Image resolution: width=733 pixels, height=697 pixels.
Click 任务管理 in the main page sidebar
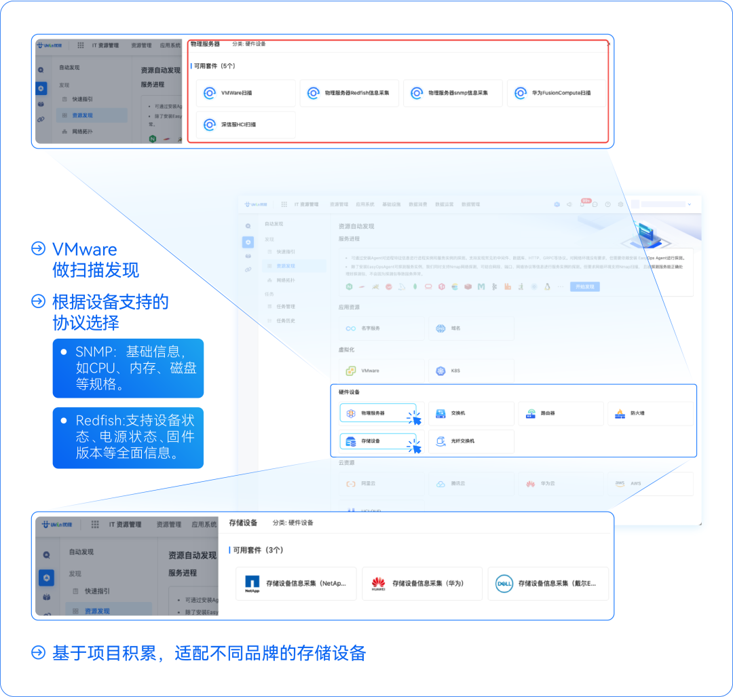tap(286, 307)
